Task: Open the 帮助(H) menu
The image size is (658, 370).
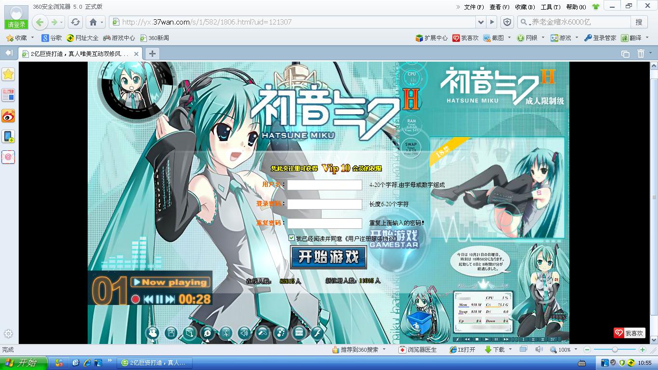Action: (576, 7)
